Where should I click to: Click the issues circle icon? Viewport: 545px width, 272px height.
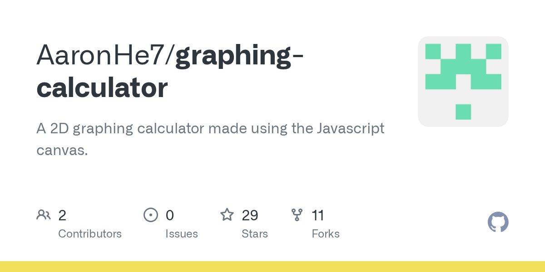pyautogui.click(x=150, y=214)
